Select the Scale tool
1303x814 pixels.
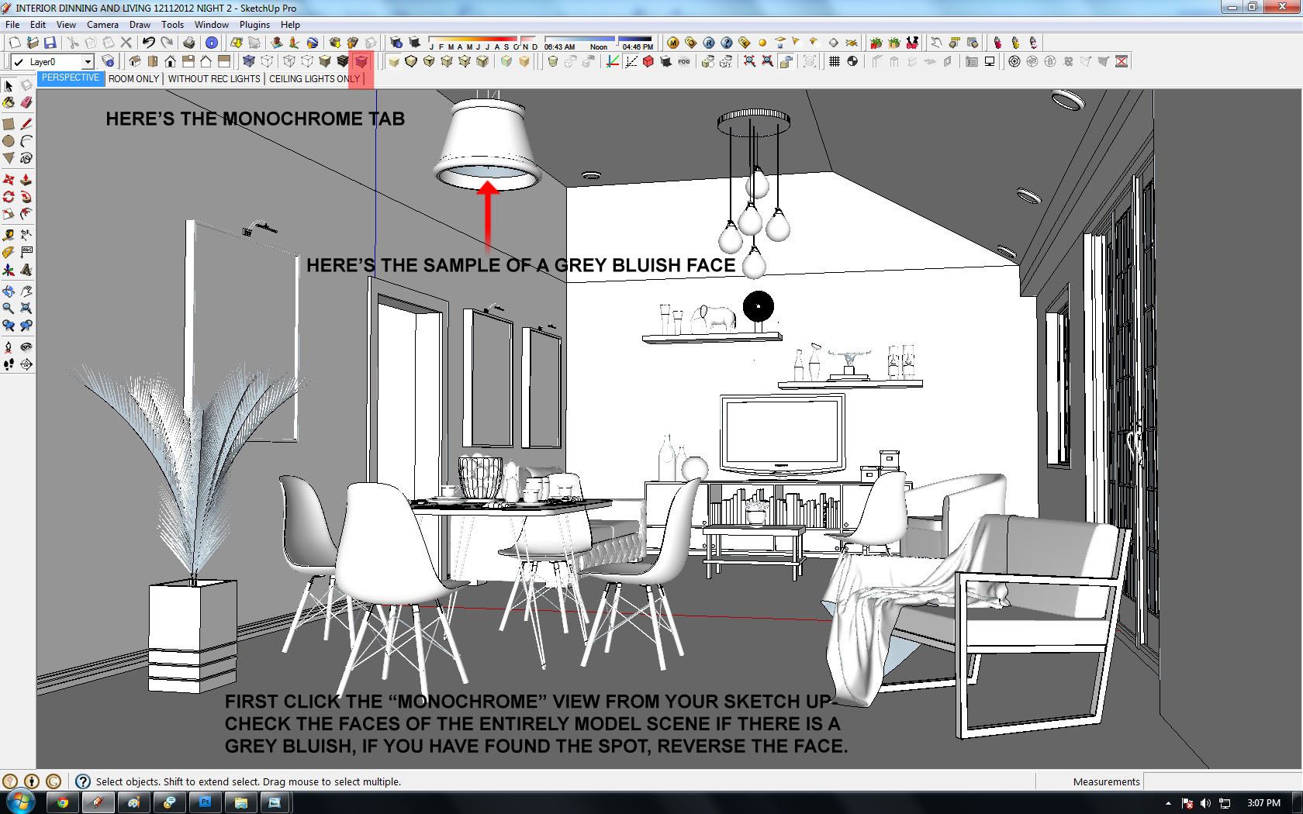pos(9,214)
